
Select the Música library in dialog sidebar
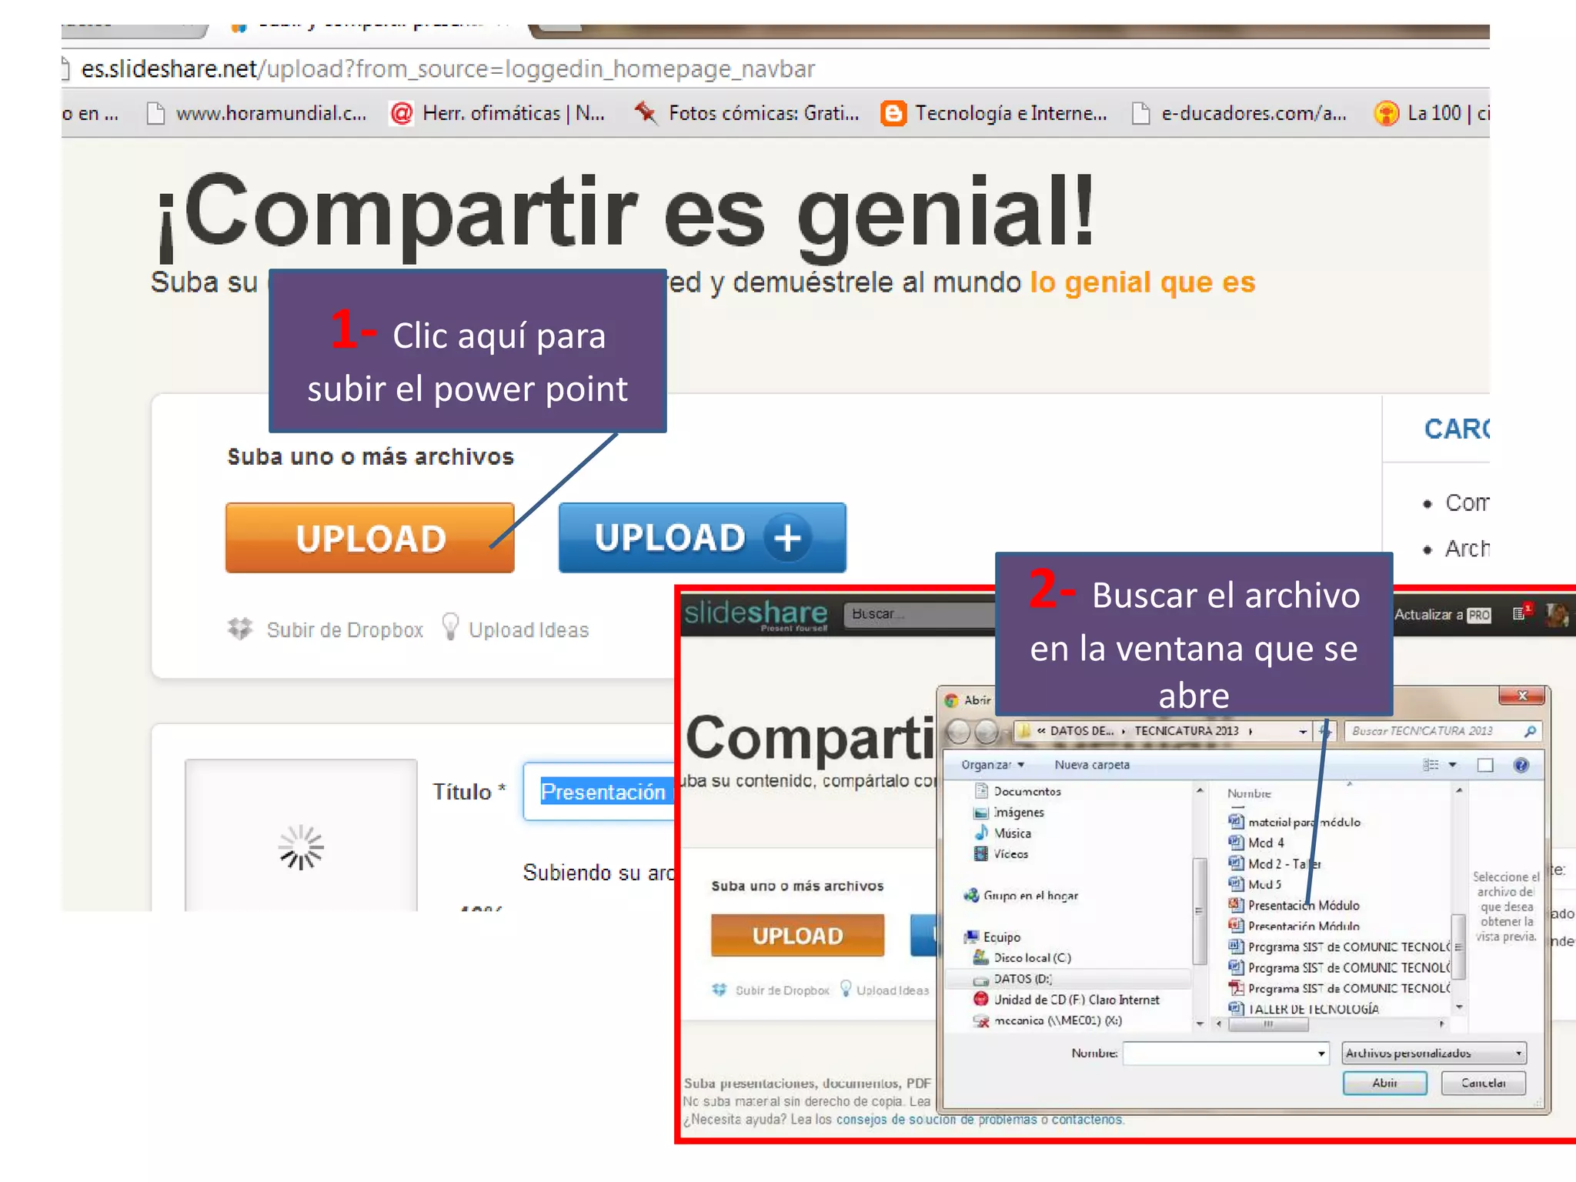[1012, 833]
